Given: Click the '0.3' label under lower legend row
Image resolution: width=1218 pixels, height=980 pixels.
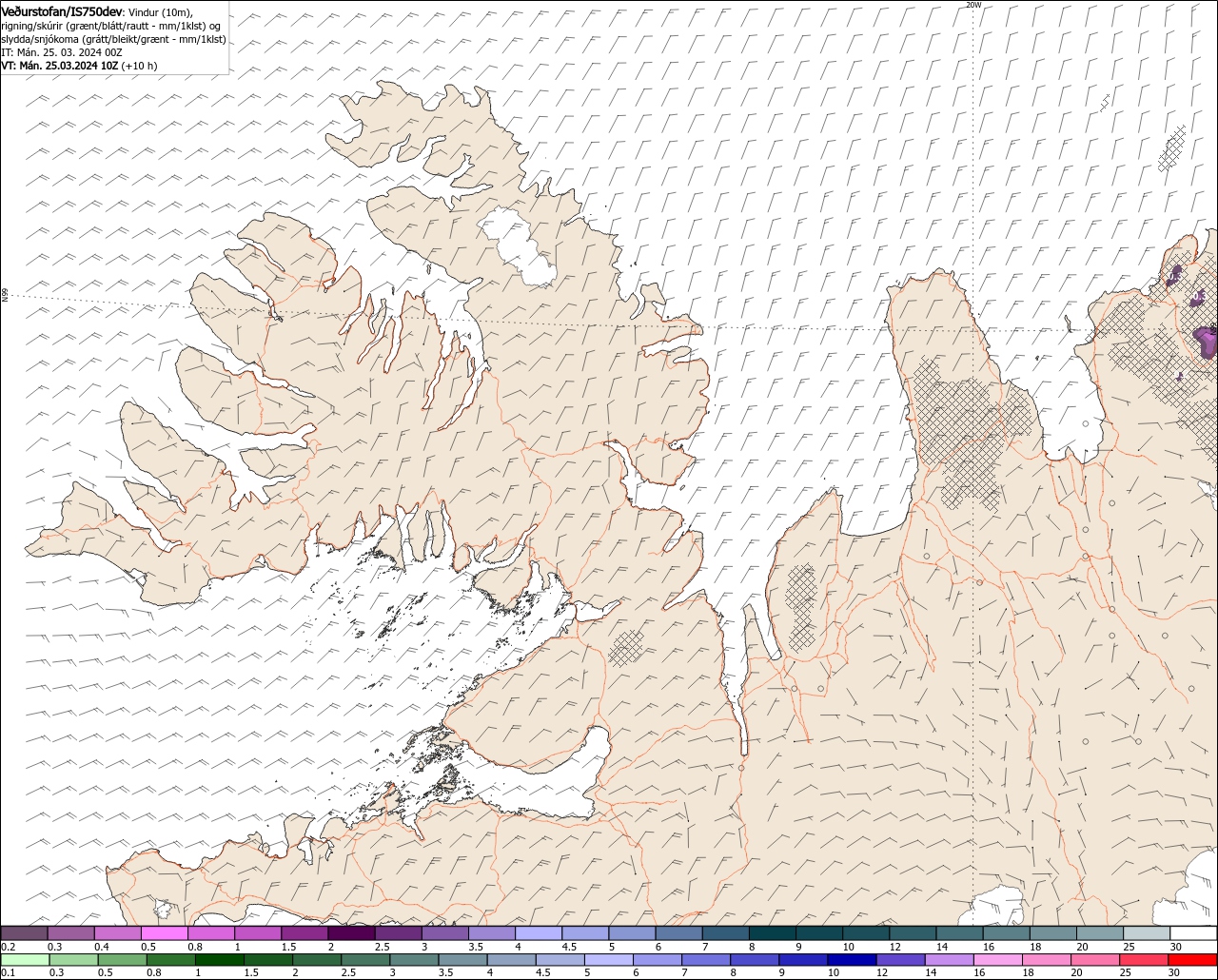Looking at the screenshot, I should [x=56, y=972].
